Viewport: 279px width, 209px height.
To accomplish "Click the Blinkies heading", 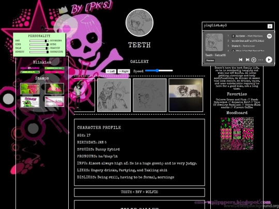I will 42,62.
